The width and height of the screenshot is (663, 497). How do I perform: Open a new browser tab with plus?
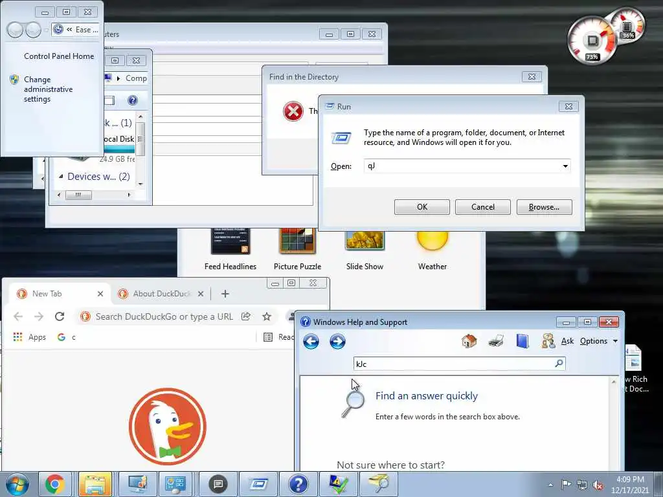coord(225,294)
